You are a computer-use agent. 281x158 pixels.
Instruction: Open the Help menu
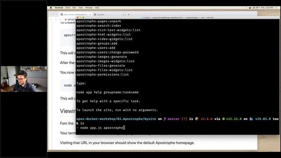point(97,8)
